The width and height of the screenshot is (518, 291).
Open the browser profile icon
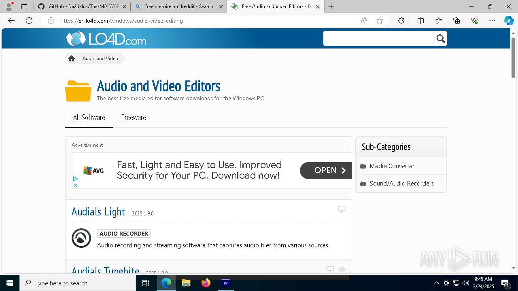pos(9,6)
